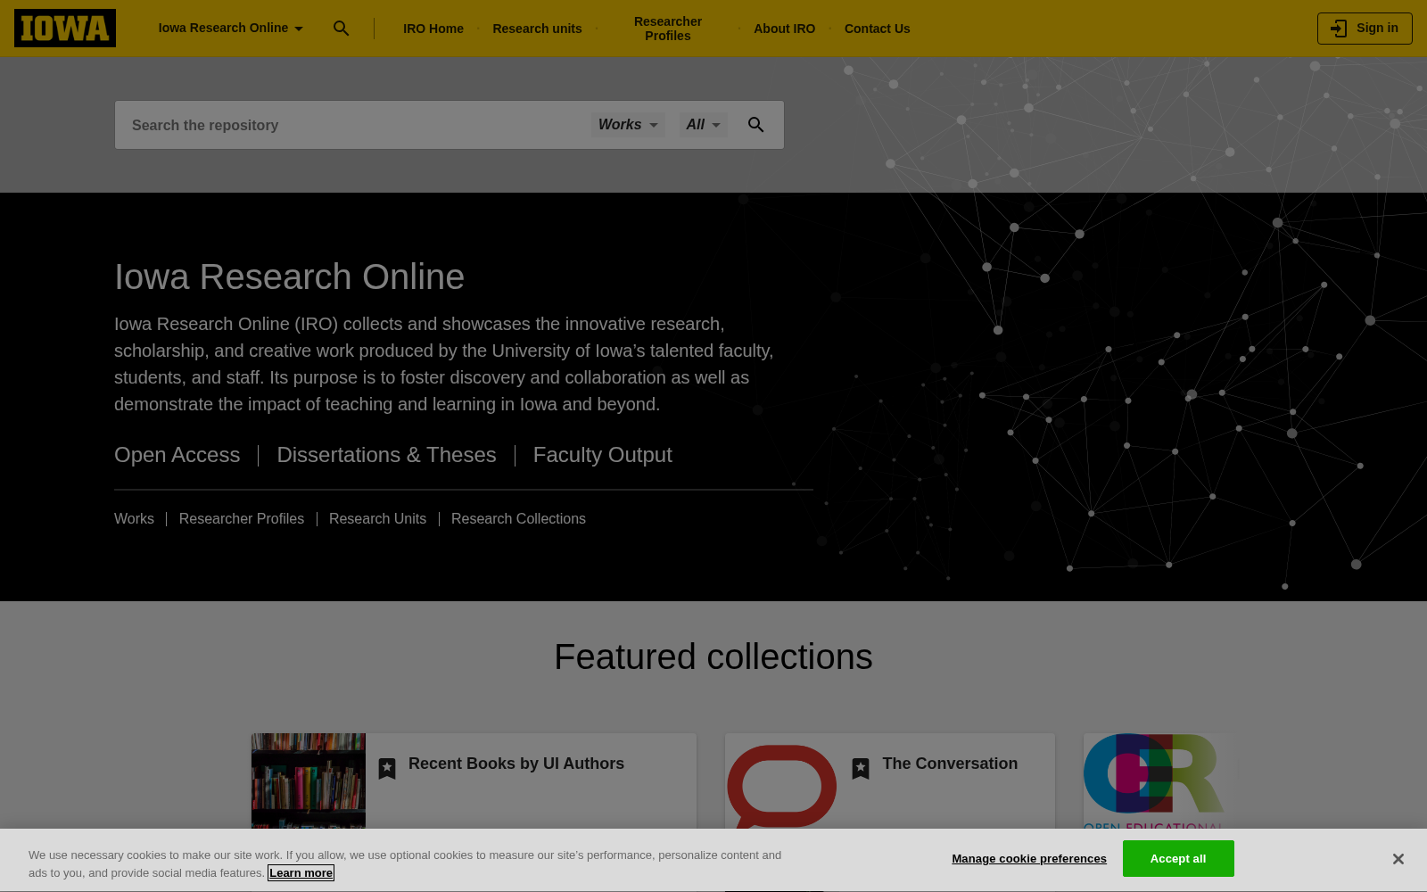Image resolution: width=1427 pixels, height=892 pixels.
Task: Open Contact Us menu item
Action: tap(877, 29)
